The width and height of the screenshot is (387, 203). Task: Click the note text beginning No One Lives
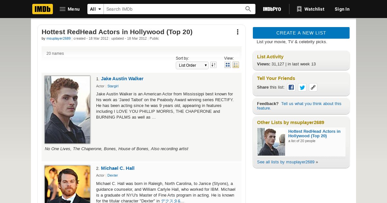point(116,149)
